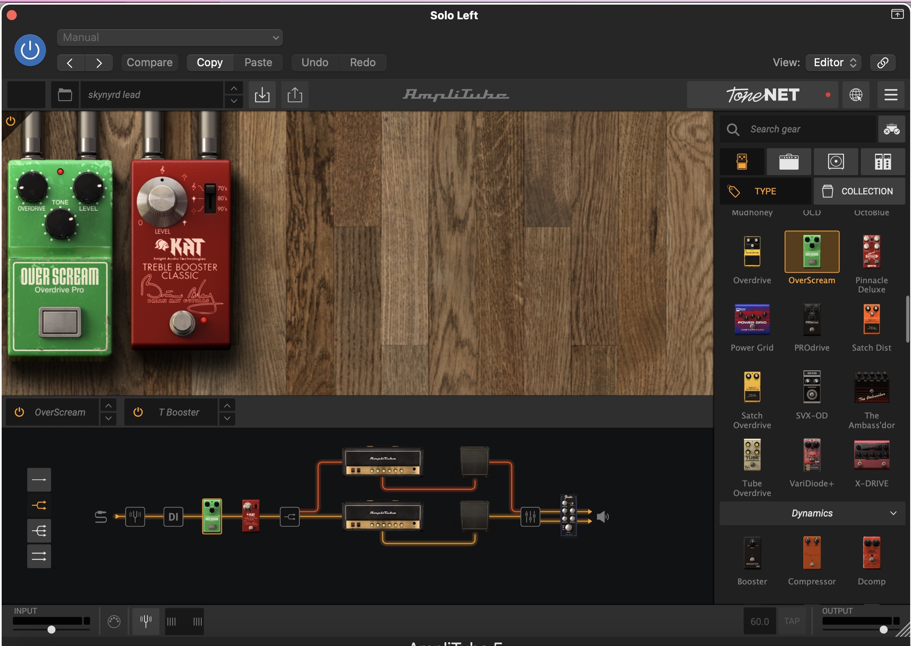Select the Power Grid pedal
911x646 pixels.
click(752, 319)
